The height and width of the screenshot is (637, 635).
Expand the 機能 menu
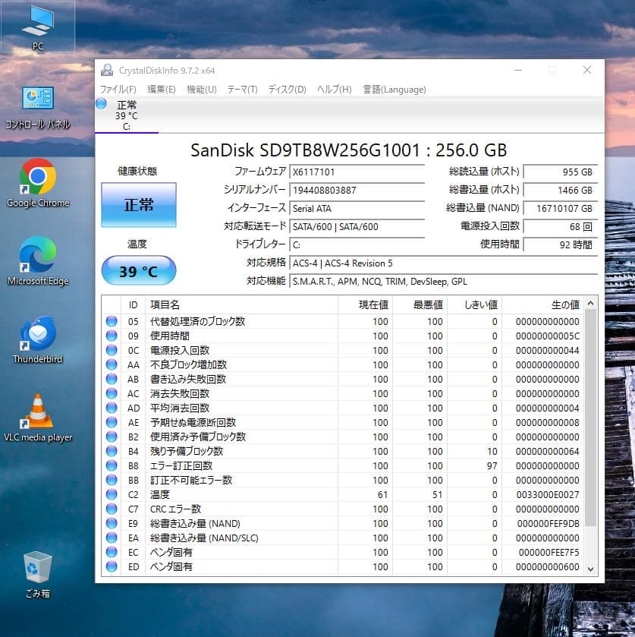(200, 90)
